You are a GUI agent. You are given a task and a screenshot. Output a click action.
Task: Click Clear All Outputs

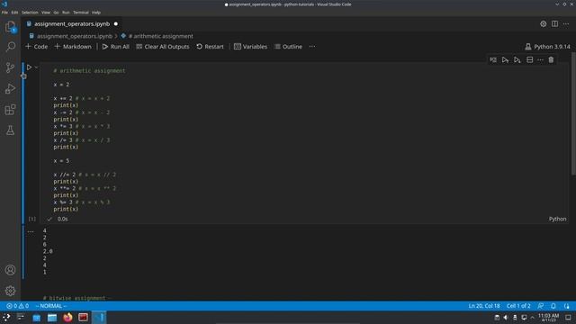click(x=163, y=47)
